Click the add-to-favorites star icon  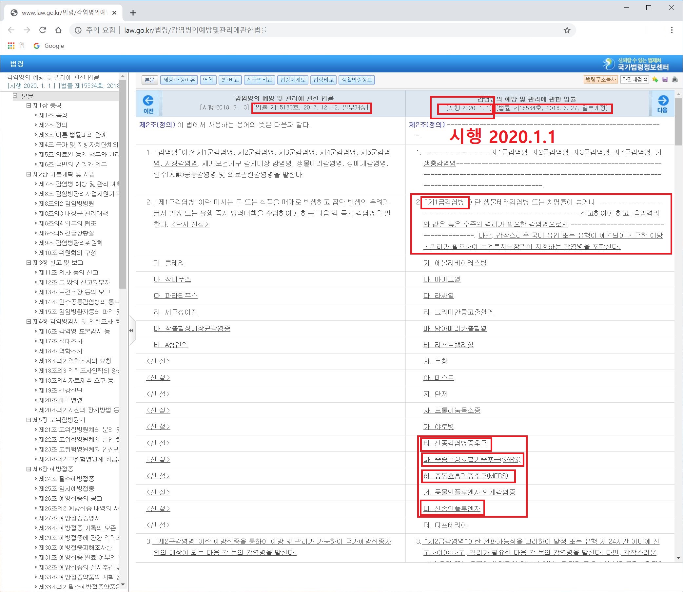[655, 80]
